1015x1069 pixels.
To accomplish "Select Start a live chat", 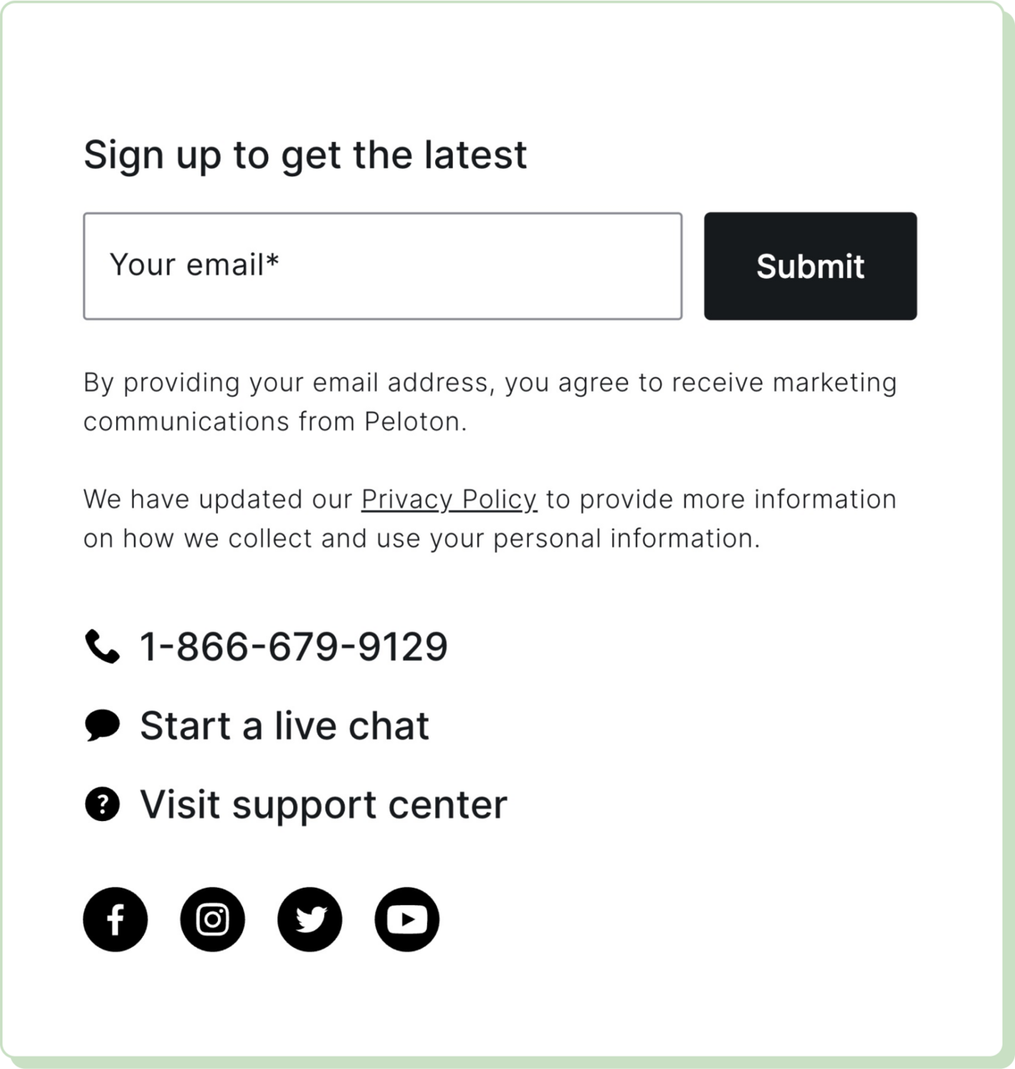I will click(285, 725).
